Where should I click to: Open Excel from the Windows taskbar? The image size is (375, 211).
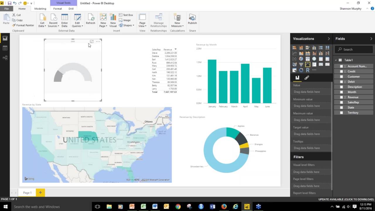coord(143,207)
